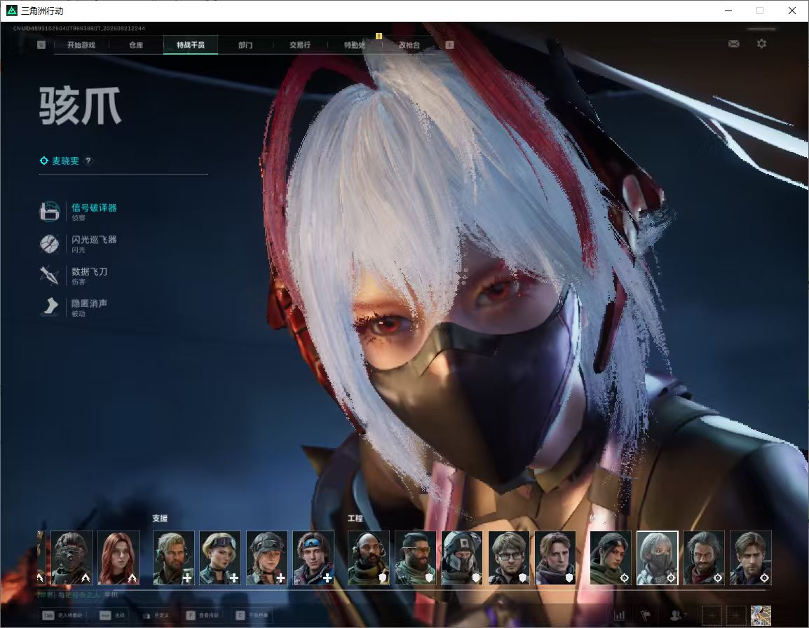Select the 闪光巡飞器 skill icon
Viewport: 809px width, 628px height.
pos(50,244)
